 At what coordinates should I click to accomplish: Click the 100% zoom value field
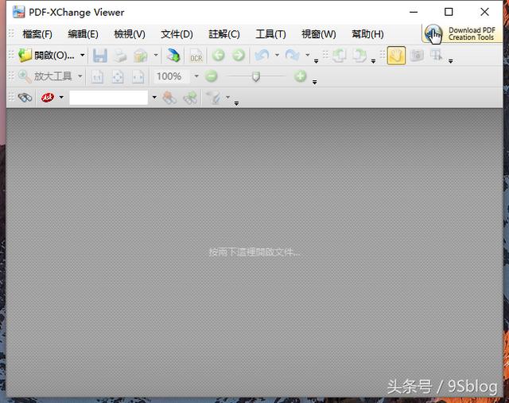[172, 76]
